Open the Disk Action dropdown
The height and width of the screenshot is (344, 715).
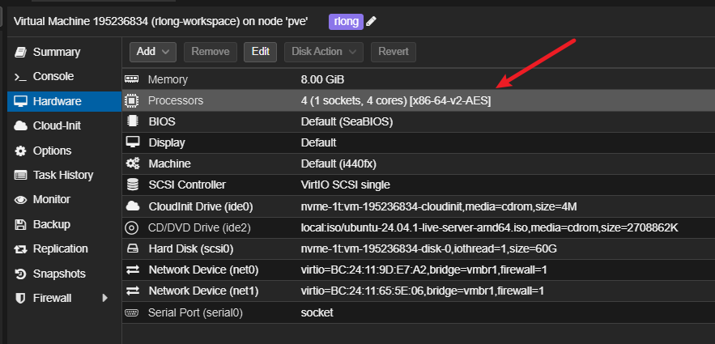(x=324, y=52)
